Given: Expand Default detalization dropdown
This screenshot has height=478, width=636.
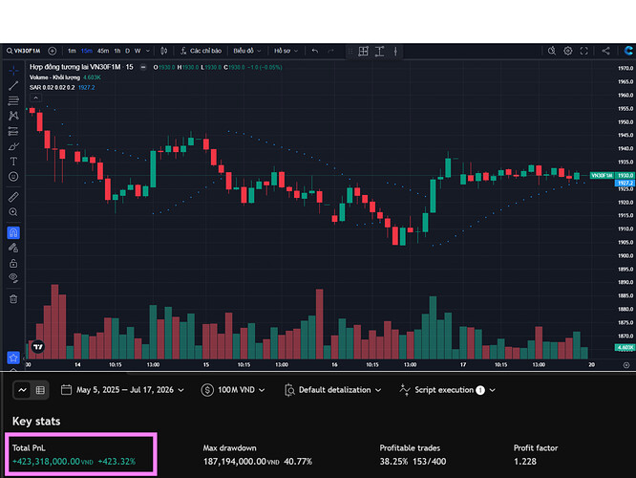Looking at the screenshot, I should pyautogui.click(x=333, y=390).
